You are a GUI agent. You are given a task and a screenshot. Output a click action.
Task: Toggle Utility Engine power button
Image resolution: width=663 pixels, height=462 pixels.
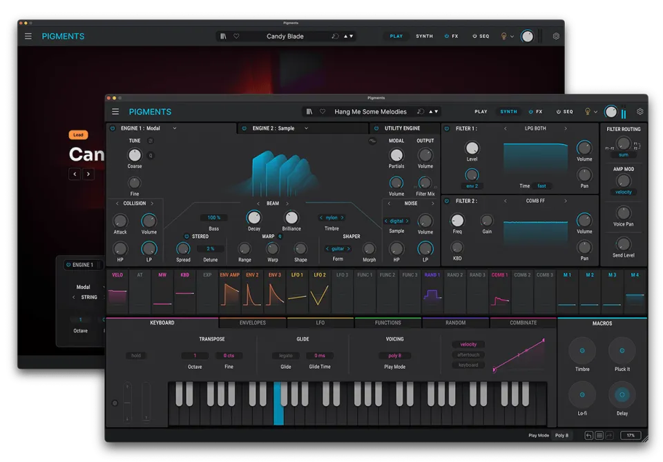(376, 128)
